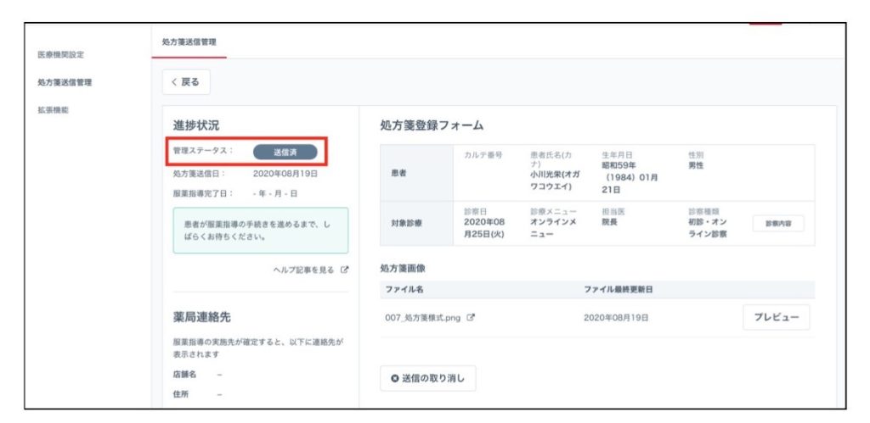Open the ヘルプ記事を見る link
The image size is (870, 423).
(304, 270)
